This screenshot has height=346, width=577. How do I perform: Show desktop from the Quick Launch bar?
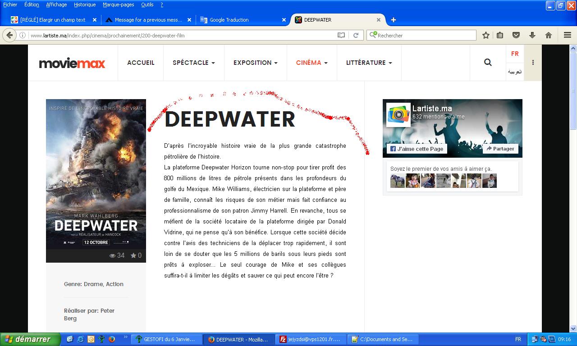tap(70, 339)
